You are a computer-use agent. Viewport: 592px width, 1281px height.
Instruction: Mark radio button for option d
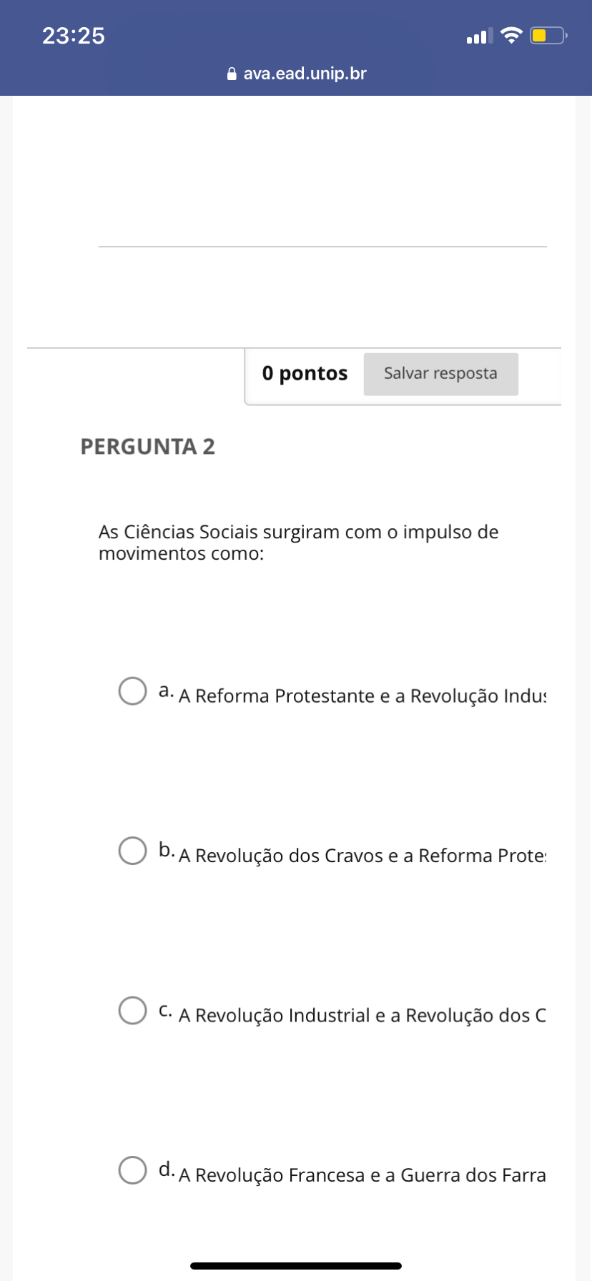tap(132, 1170)
